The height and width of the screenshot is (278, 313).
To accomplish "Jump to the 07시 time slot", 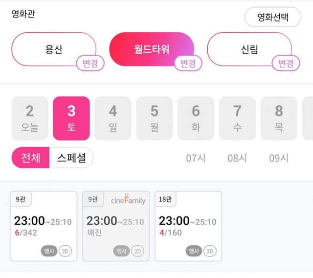I will 196,158.
